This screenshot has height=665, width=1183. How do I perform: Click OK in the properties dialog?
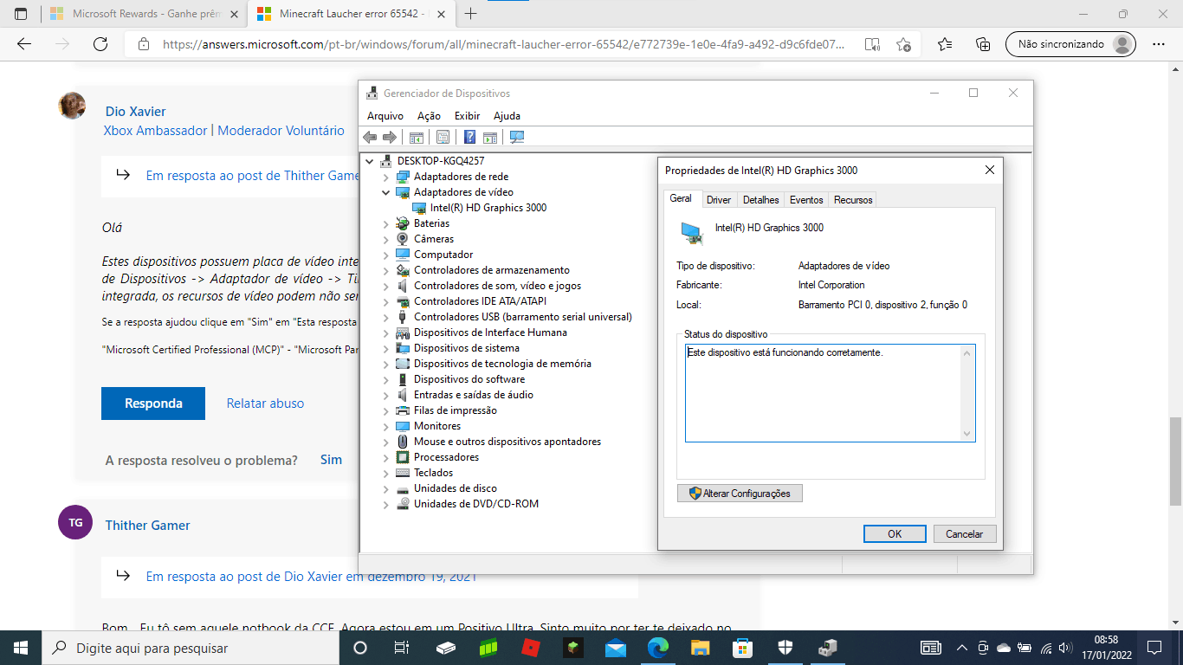895,534
